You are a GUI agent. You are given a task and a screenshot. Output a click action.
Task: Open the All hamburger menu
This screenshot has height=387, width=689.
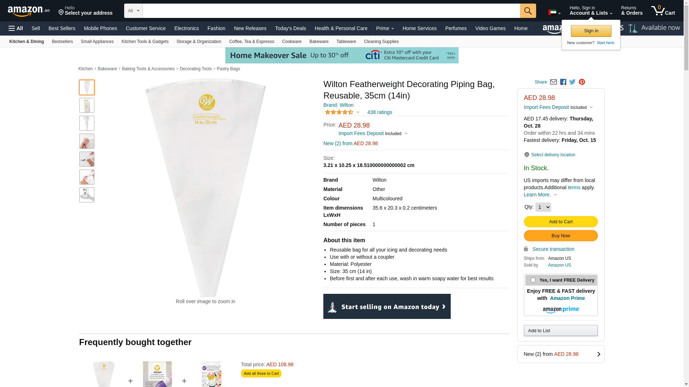16,28
